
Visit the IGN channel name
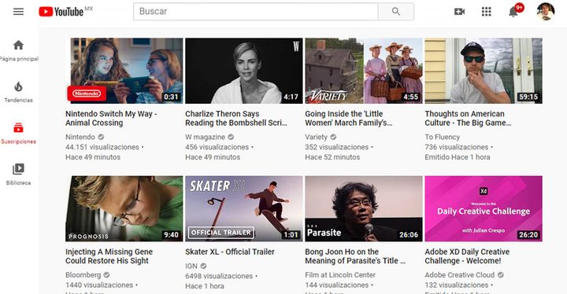pyautogui.click(x=191, y=266)
